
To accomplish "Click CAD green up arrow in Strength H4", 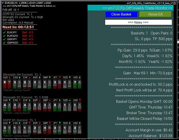I will [19, 78].
